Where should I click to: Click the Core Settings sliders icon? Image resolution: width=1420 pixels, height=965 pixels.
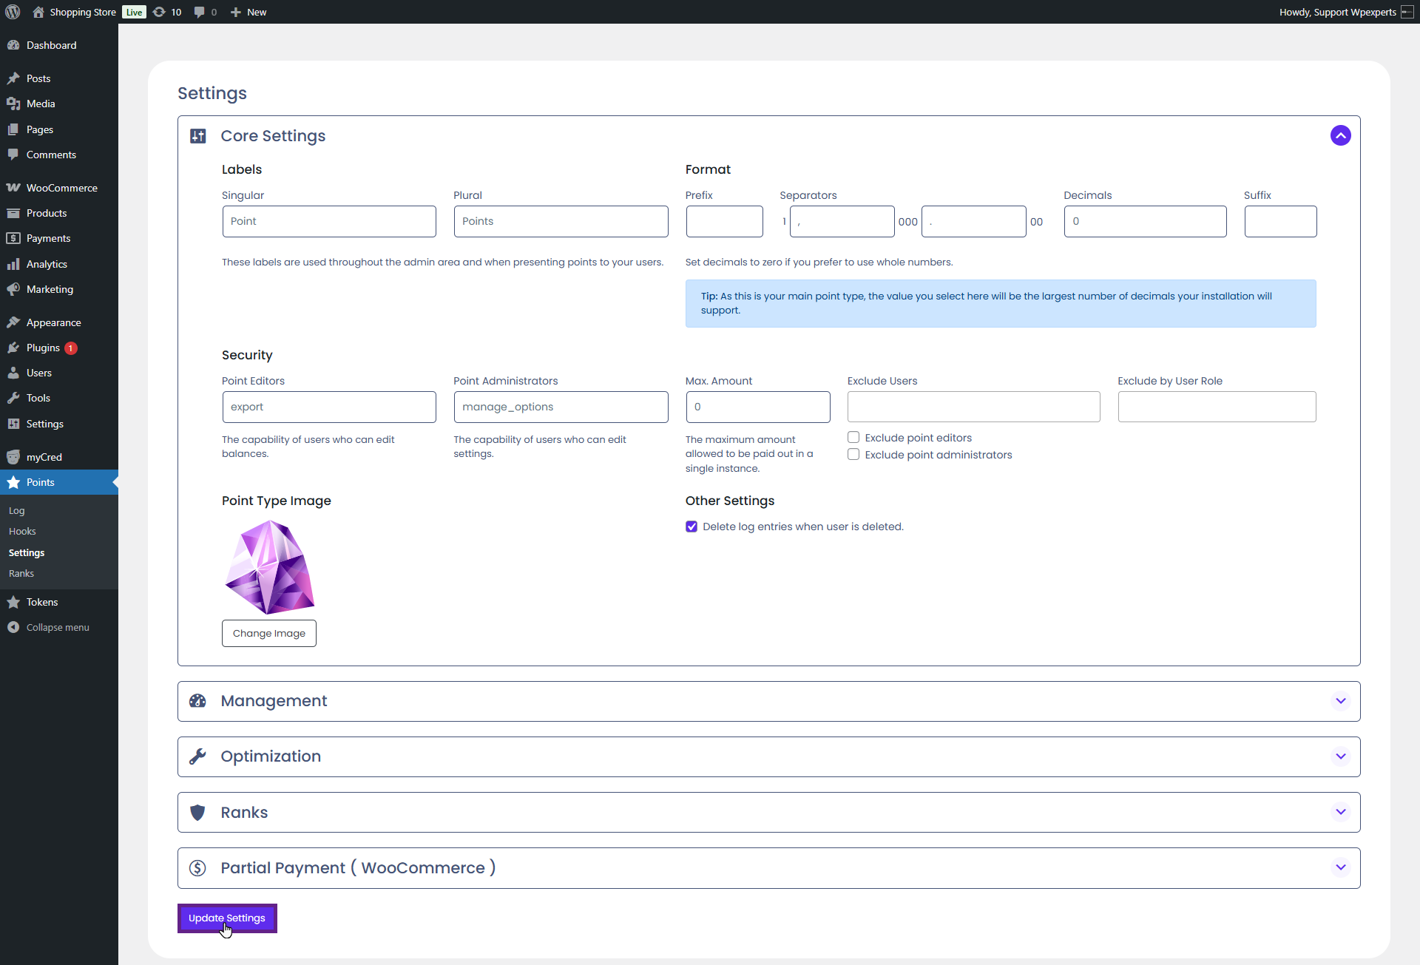tap(197, 136)
